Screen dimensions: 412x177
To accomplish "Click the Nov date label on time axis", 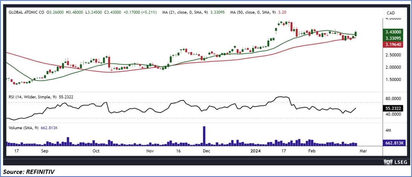I will (x=150, y=151).
